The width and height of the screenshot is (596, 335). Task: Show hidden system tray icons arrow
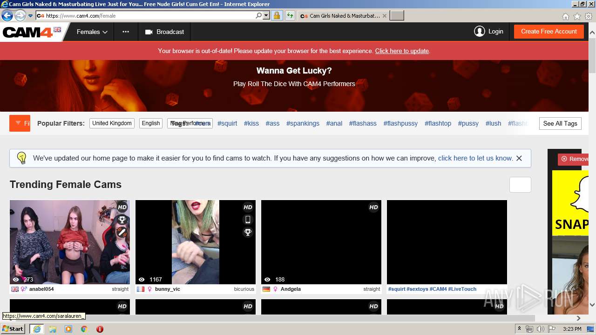point(519,329)
